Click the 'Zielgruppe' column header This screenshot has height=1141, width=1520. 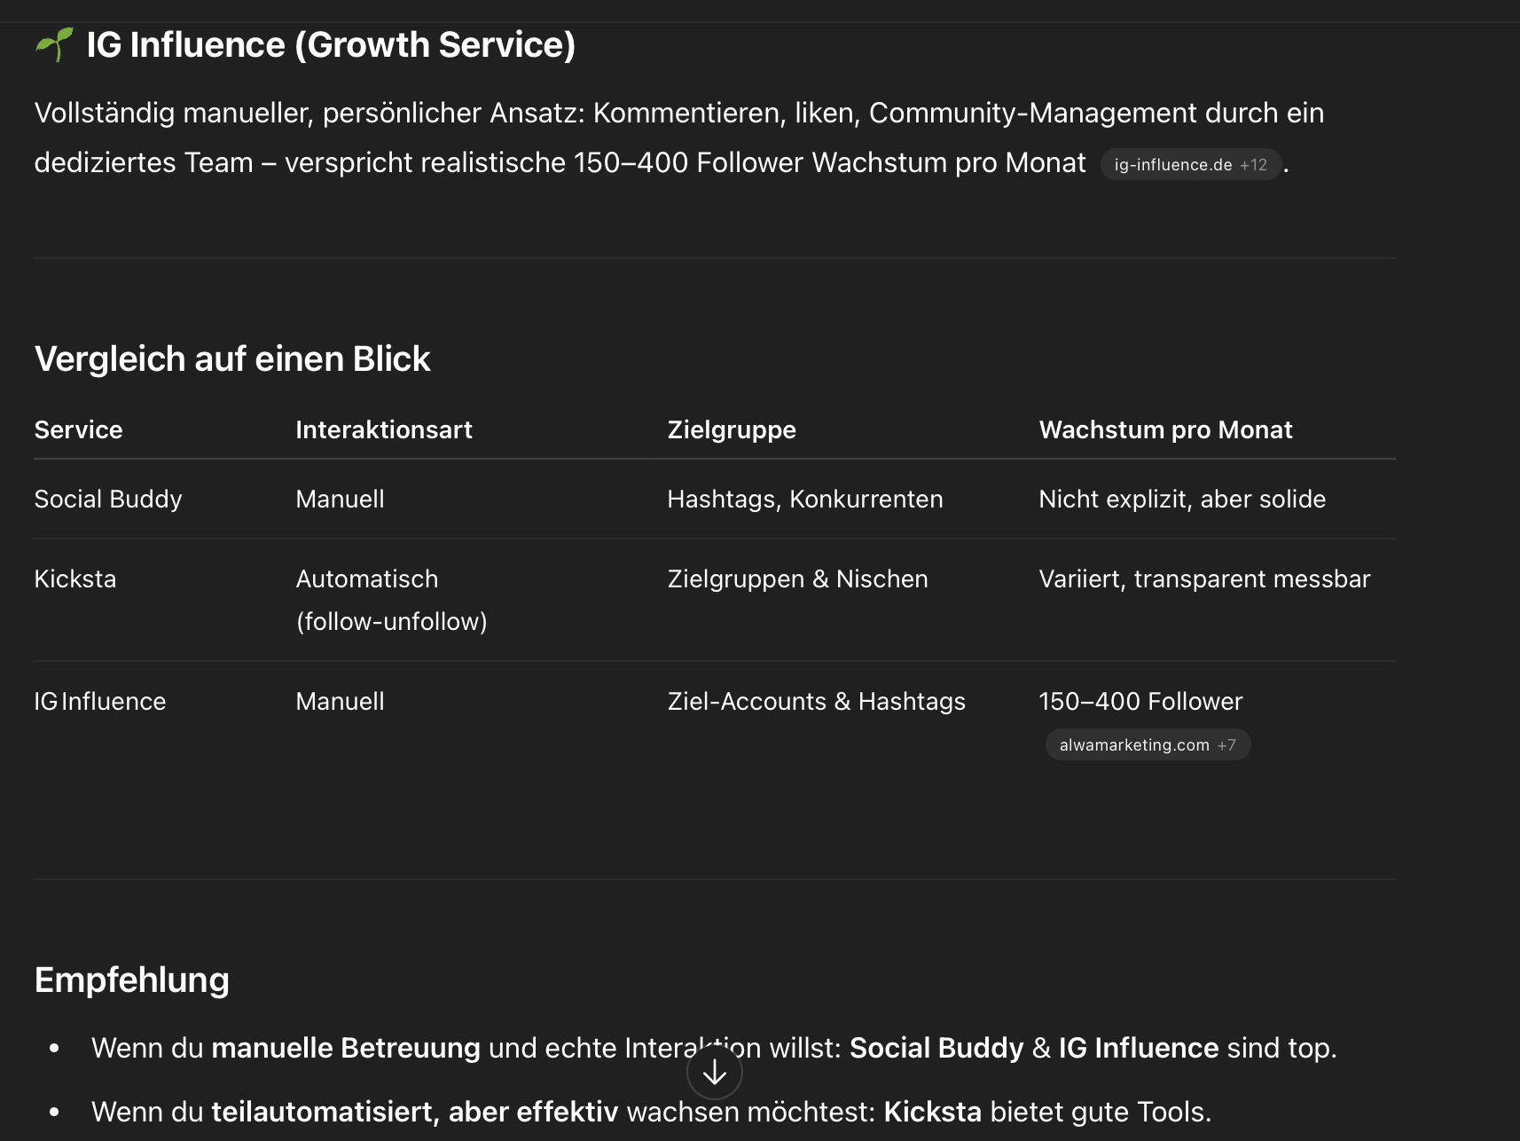tap(732, 430)
